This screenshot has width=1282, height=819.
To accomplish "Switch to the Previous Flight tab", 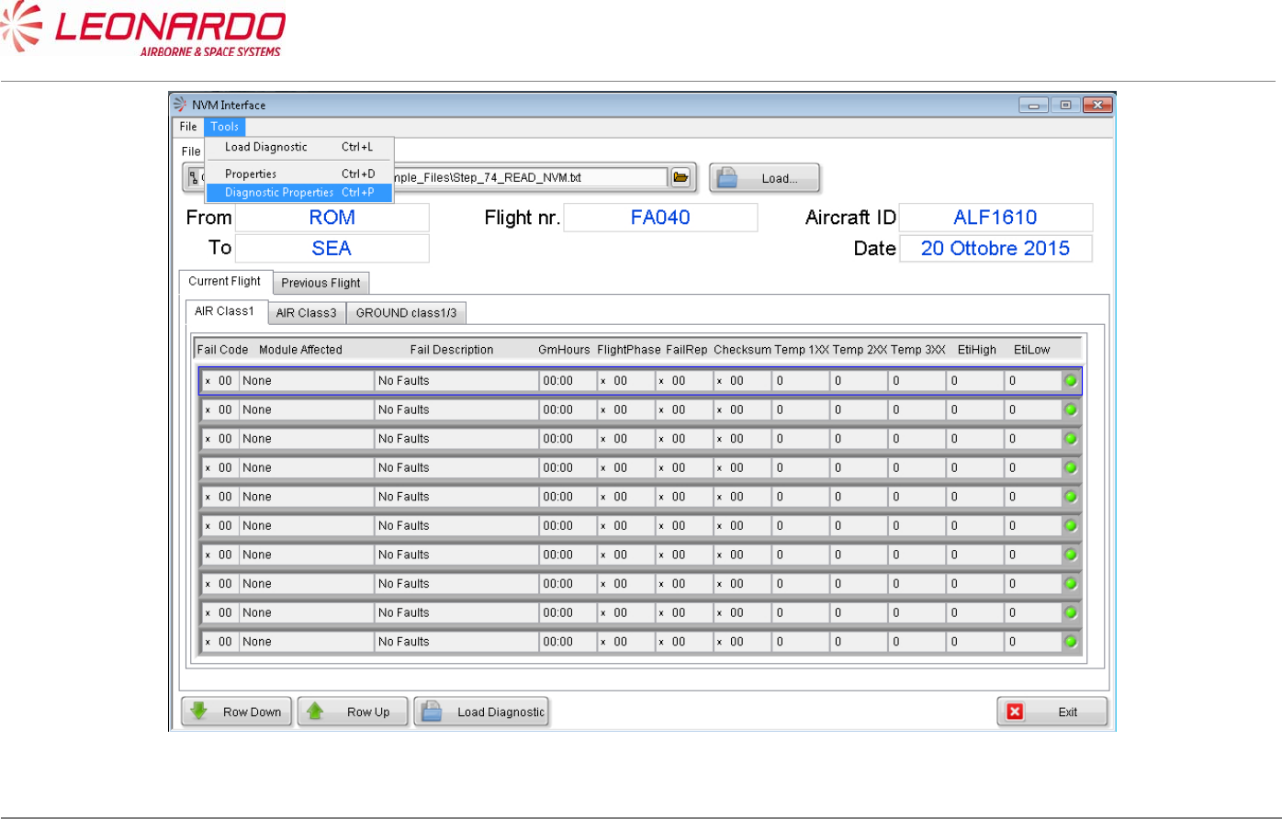I will coord(321,283).
